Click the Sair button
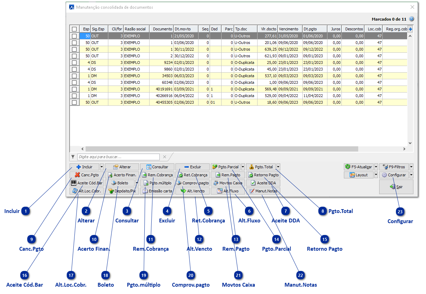 396,187
